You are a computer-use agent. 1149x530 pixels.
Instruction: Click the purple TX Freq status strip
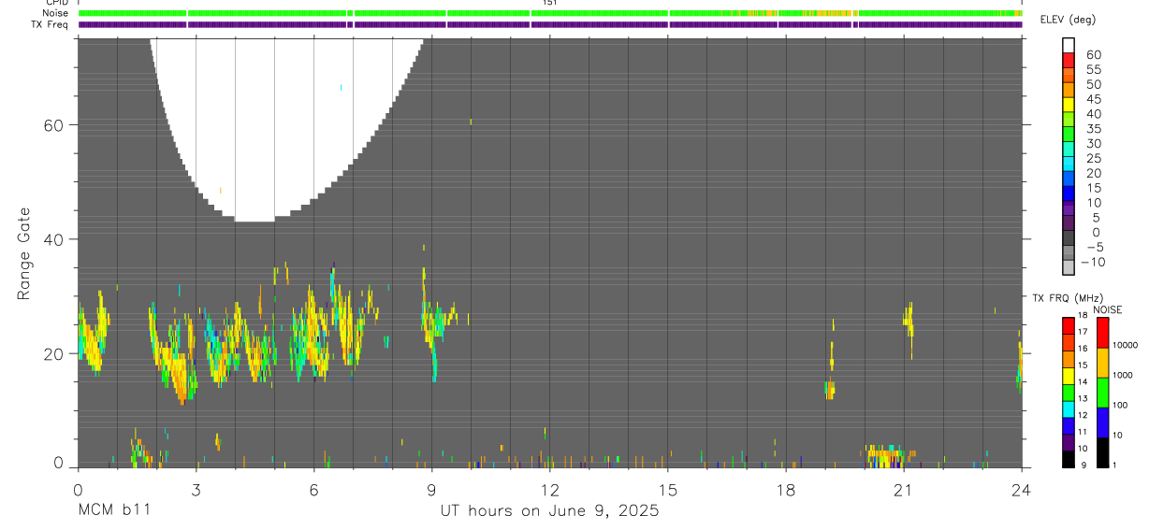click(550, 24)
